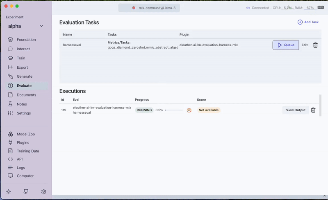Delete the harnesseval evaluation task
Image resolution: width=328 pixels, height=200 pixels.
315,45
